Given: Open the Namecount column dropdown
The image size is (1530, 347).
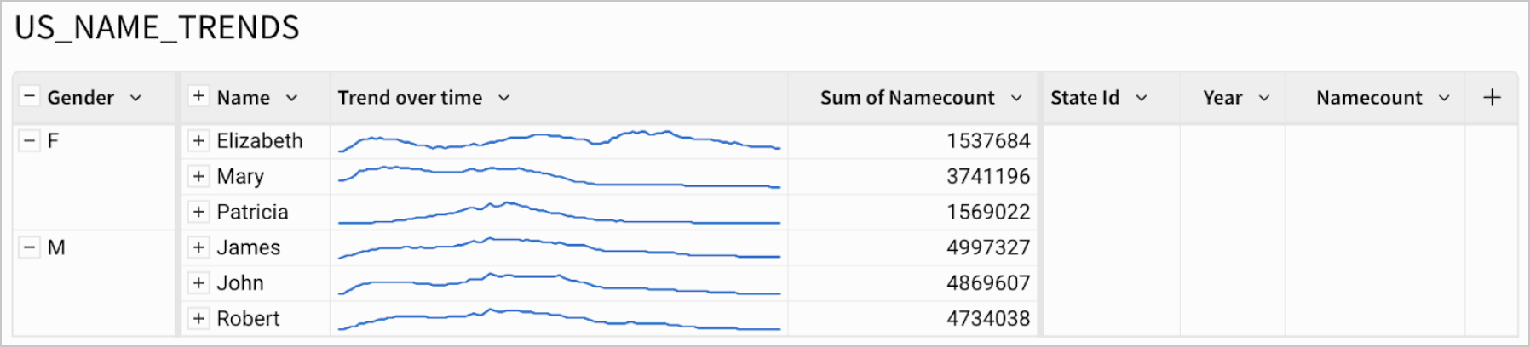Looking at the screenshot, I should coord(1444,98).
